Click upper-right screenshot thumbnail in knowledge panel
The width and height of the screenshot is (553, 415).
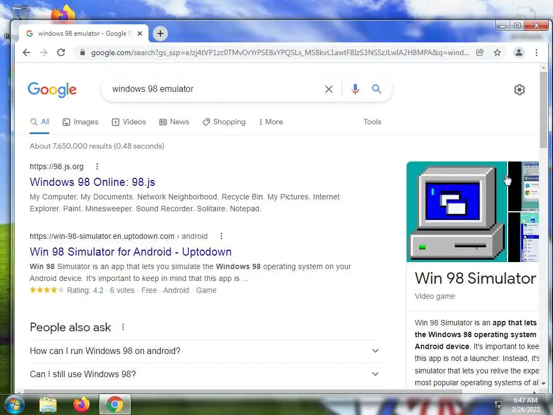point(523,186)
